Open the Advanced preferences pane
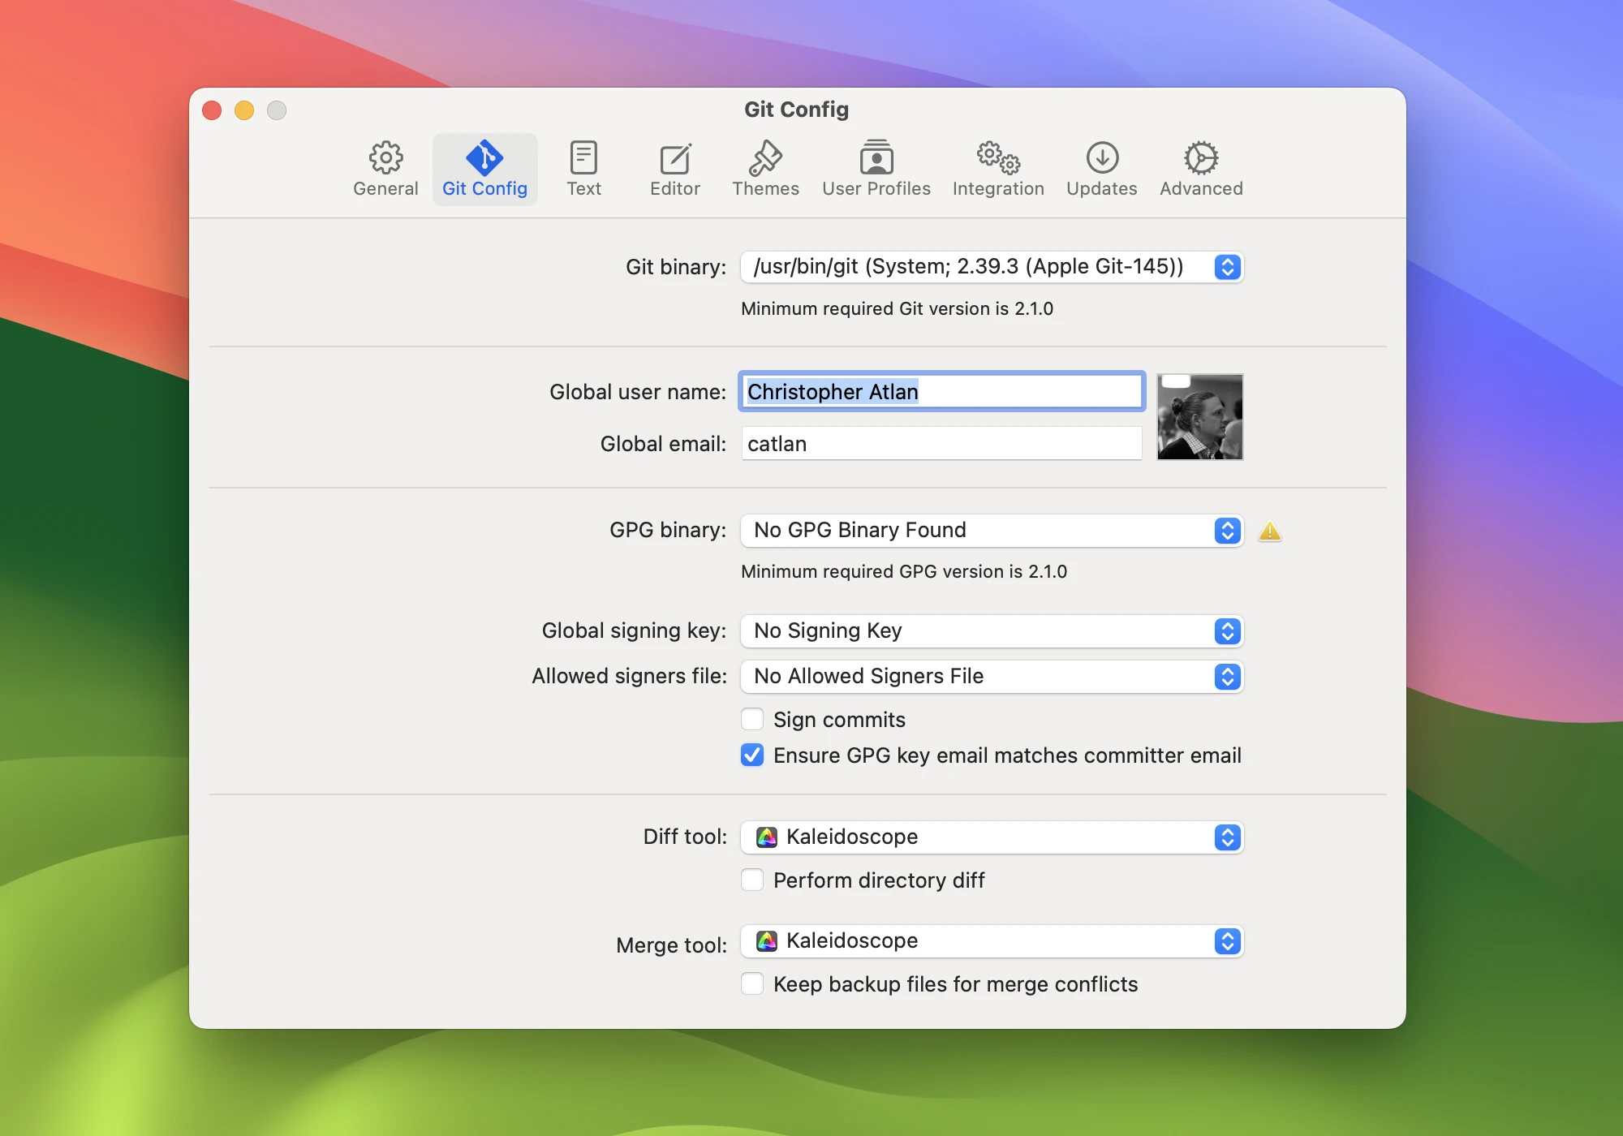Image resolution: width=1623 pixels, height=1136 pixels. (x=1201, y=169)
